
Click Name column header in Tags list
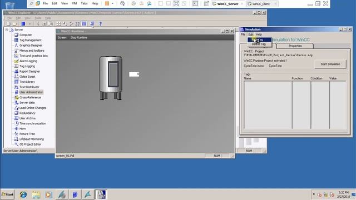pos(247,78)
